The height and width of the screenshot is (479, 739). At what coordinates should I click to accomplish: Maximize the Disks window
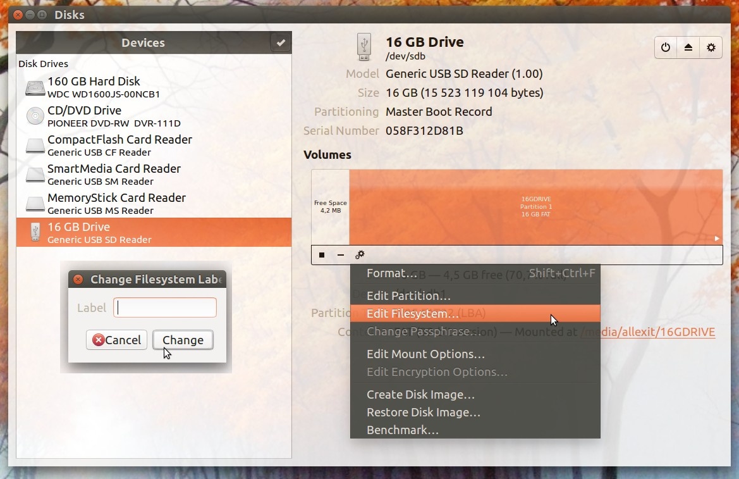(x=42, y=15)
